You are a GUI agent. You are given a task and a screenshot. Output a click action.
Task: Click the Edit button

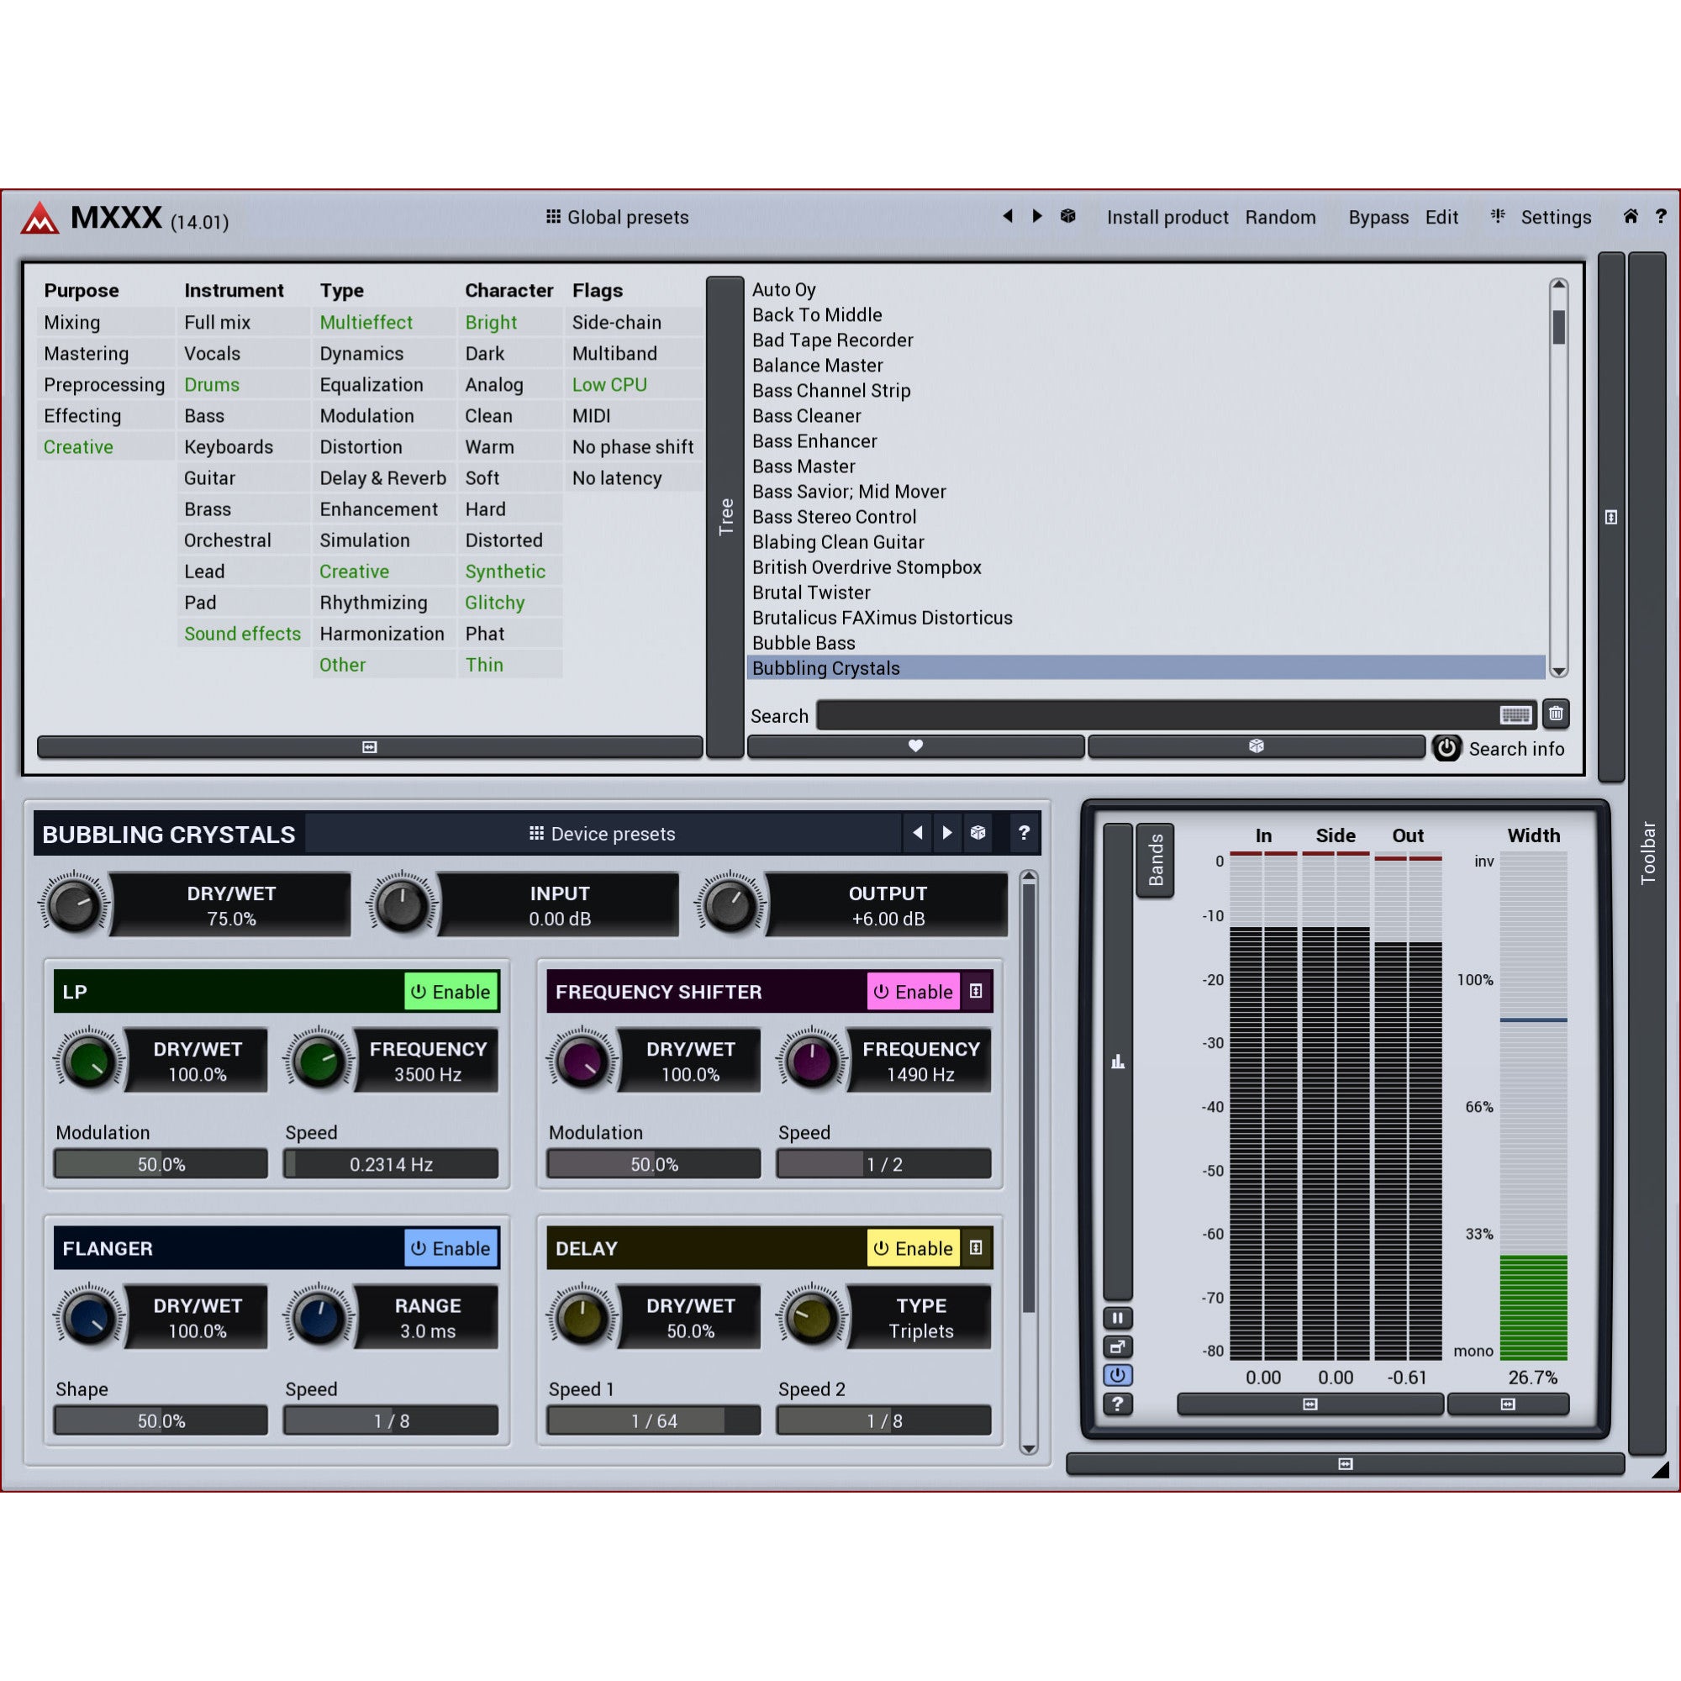point(1441,217)
